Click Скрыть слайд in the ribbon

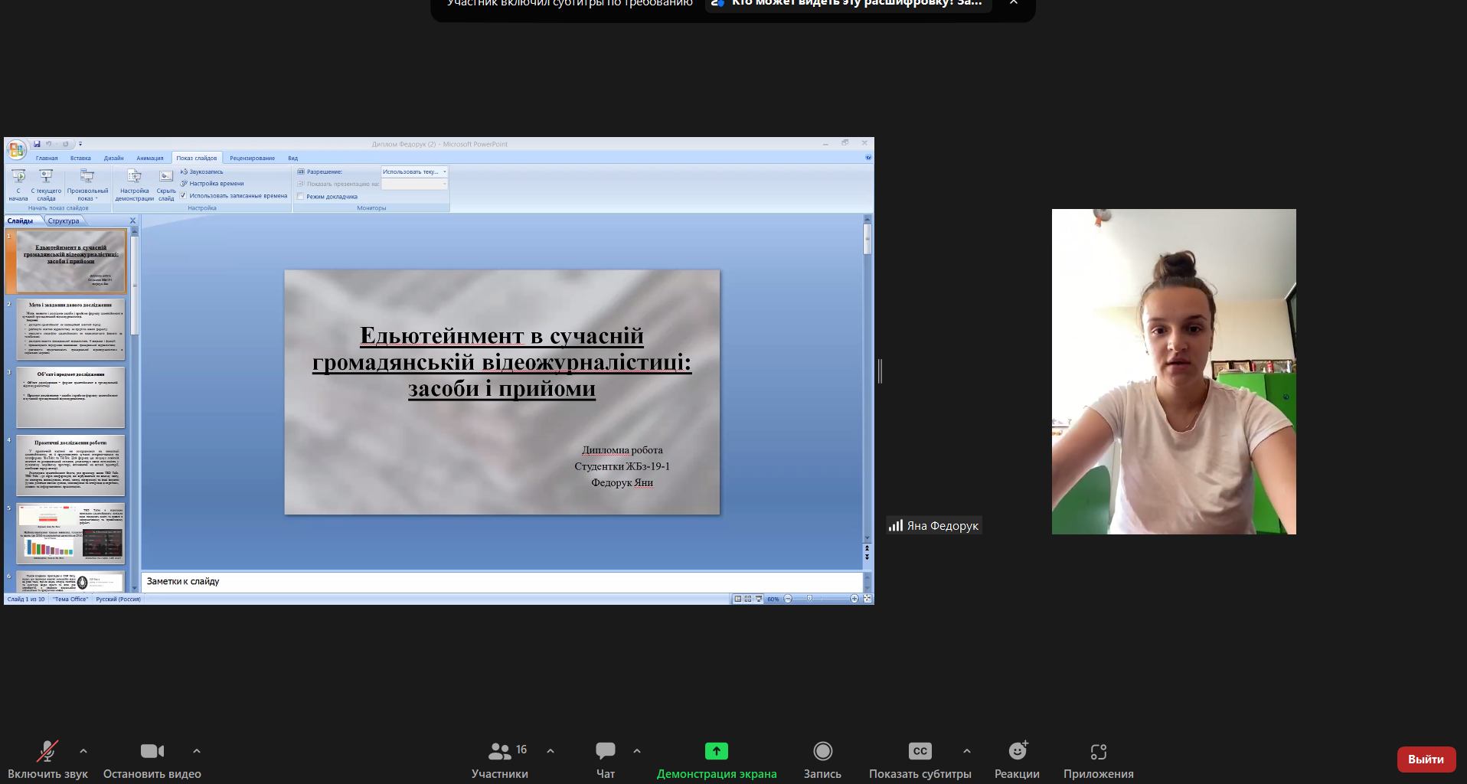[166, 185]
